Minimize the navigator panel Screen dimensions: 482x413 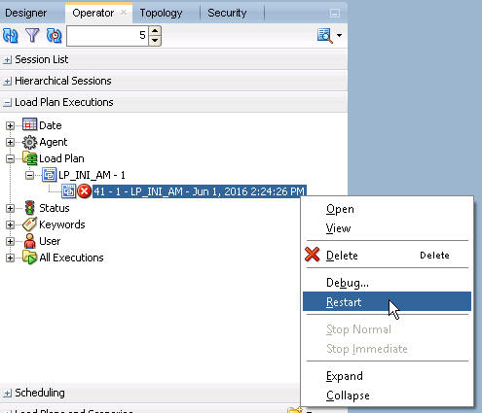[335, 13]
